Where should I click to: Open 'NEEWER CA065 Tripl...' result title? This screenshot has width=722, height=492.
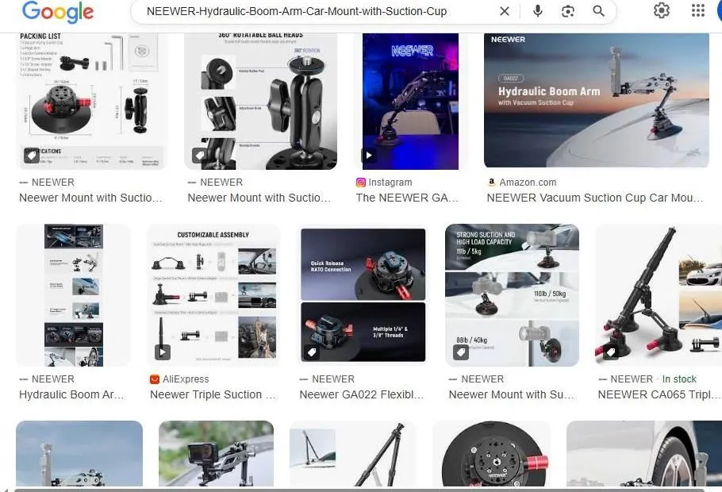pos(659,394)
